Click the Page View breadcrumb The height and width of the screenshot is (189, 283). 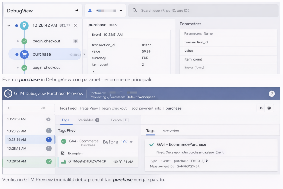(x=89, y=108)
